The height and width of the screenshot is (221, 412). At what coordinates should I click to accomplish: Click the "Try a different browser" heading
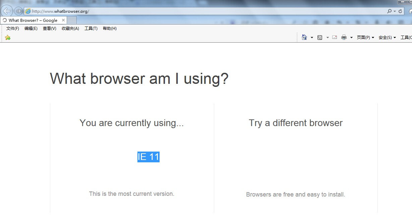296,123
